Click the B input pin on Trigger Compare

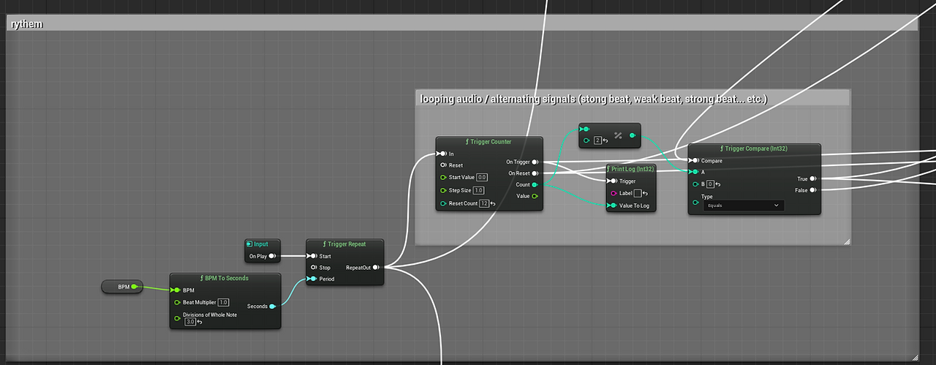695,184
